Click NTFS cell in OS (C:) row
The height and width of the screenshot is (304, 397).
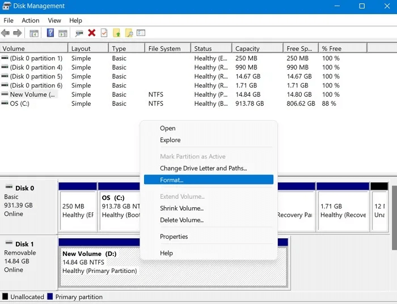coord(156,104)
